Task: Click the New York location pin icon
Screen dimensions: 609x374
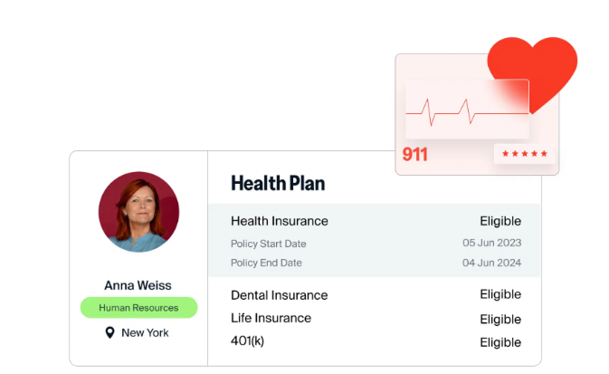Action: [x=109, y=332]
